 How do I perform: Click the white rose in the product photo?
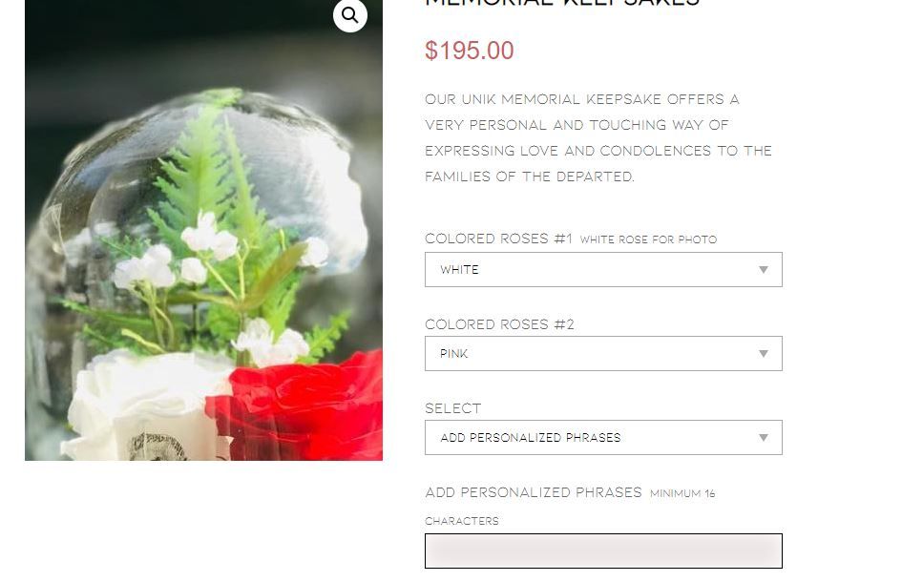pyautogui.click(x=147, y=405)
